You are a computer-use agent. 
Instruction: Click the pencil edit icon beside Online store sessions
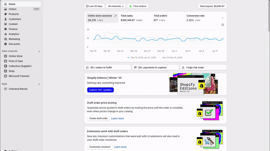point(115,16)
